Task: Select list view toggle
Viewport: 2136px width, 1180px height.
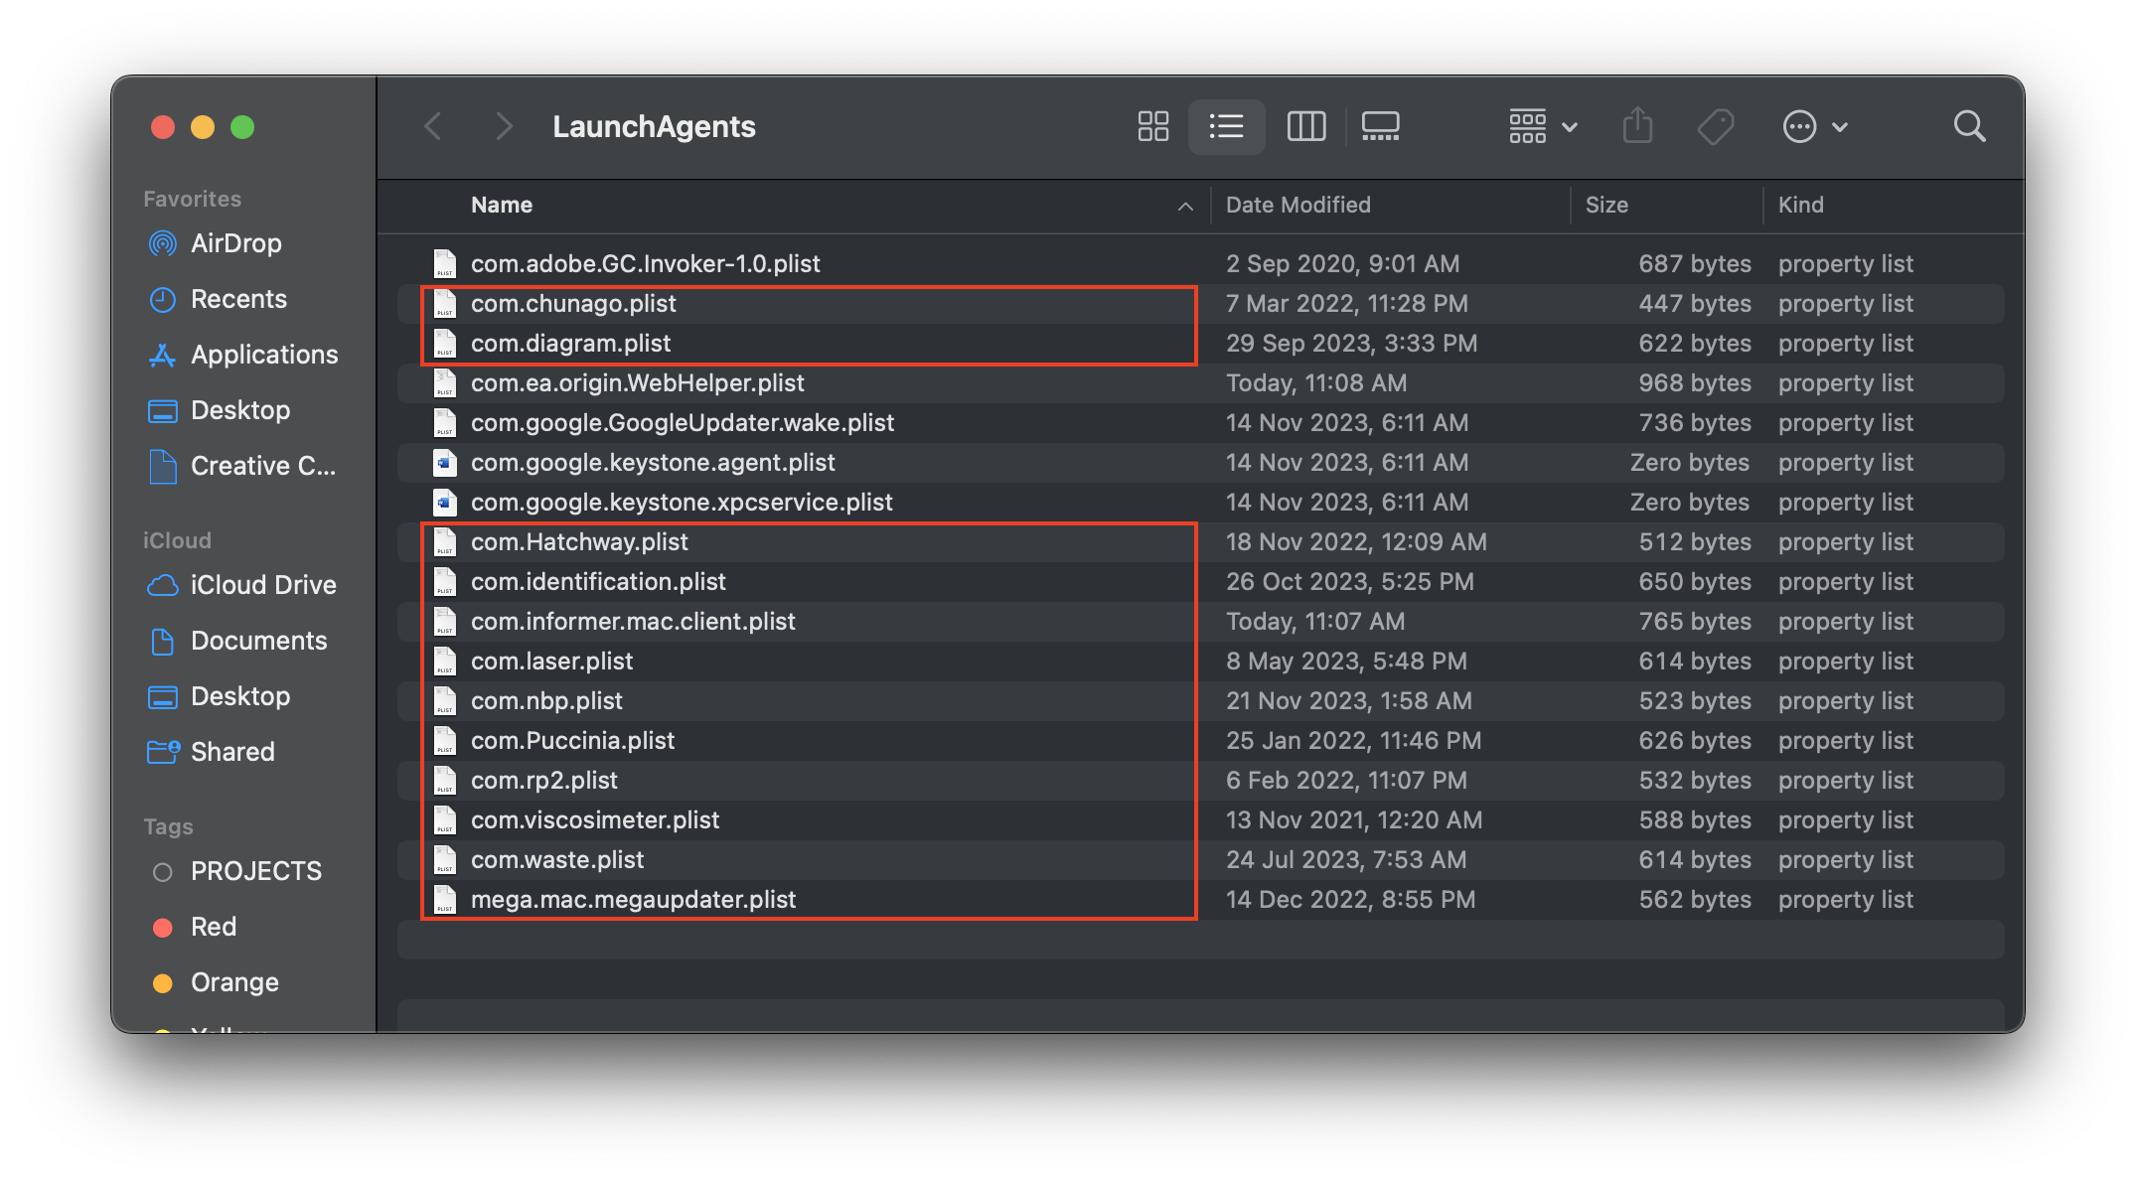Action: (x=1226, y=126)
